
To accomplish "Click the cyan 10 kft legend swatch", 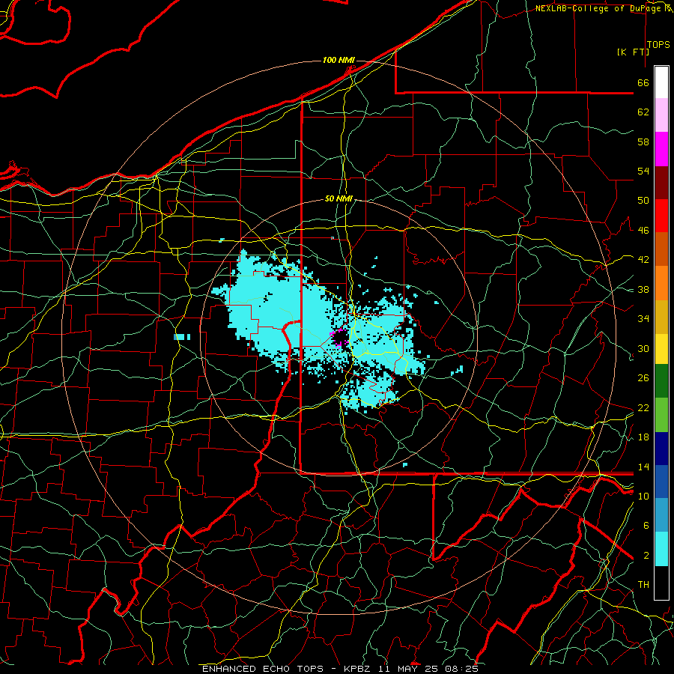I will click(x=661, y=549).
